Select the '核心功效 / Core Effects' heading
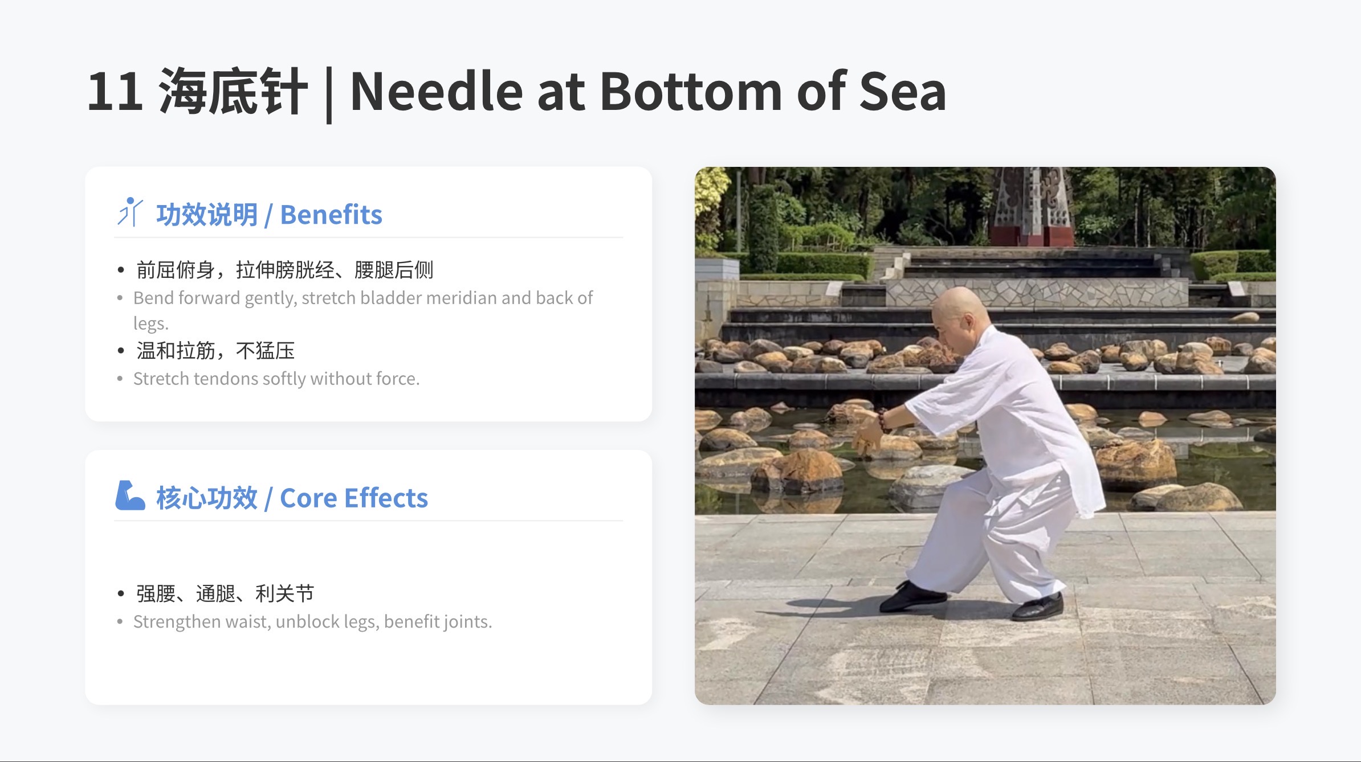Image resolution: width=1361 pixels, height=762 pixels. (x=292, y=498)
